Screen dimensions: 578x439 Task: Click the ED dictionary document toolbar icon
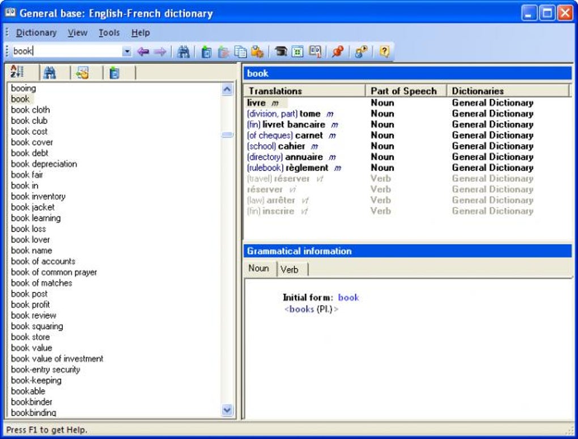pyautogui.click(x=315, y=52)
